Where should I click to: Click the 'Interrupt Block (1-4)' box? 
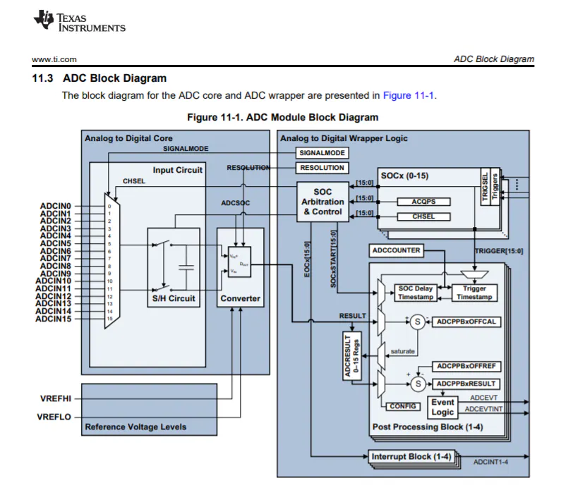point(411,457)
